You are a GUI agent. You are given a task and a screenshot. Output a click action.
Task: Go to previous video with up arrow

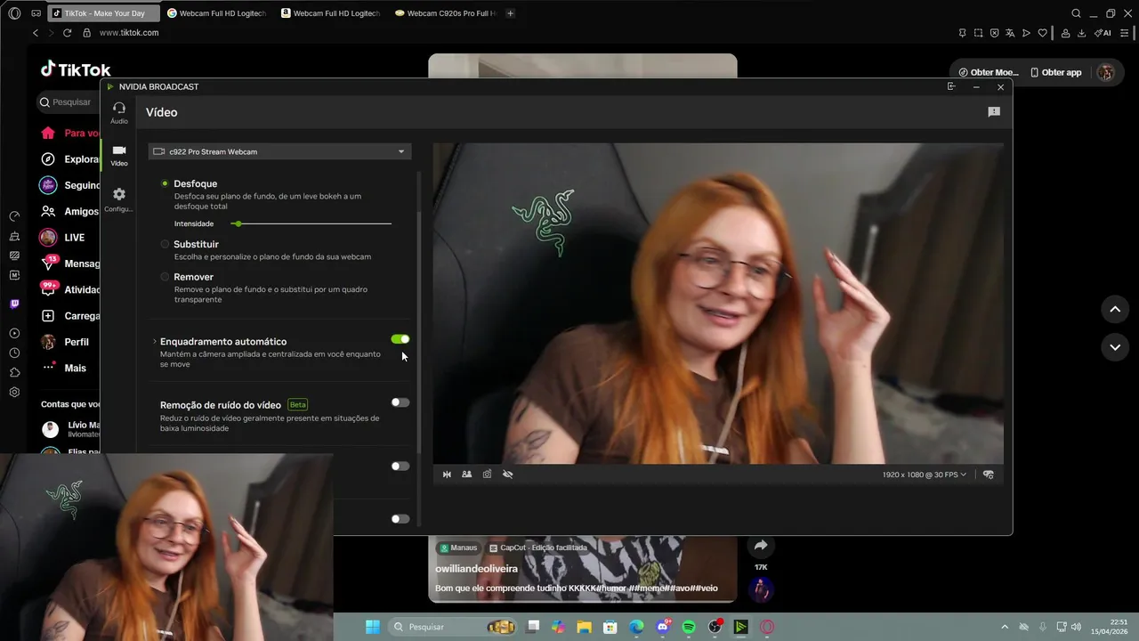pyautogui.click(x=1115, y=309)
